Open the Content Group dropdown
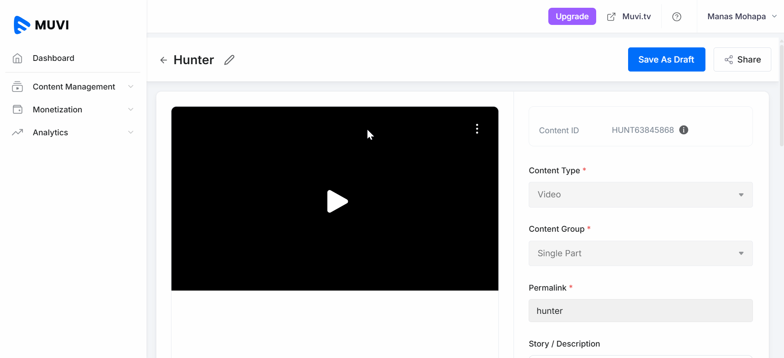Image resolution: width=784 pixels, height=358 pixels. tap(640, 253)
